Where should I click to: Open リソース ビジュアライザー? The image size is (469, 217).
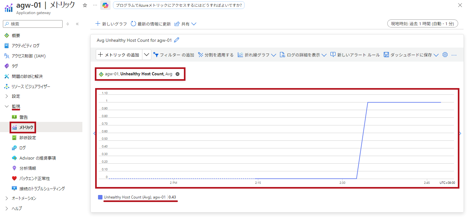click(x=31, y=86)
